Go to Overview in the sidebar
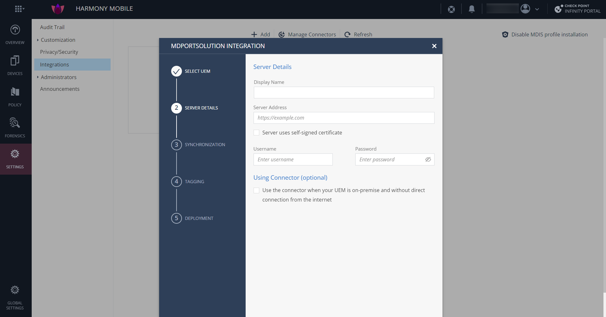The width and height of the screenshot is (606, 317). coord(15,34)
